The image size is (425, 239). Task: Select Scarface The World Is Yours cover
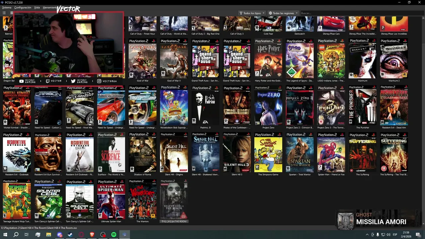(111, 152)
